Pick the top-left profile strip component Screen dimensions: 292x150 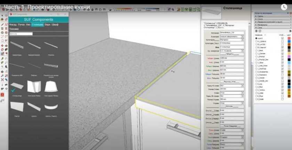click(x=17, y=45)
